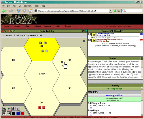Click Firefox Reload button

18,11
